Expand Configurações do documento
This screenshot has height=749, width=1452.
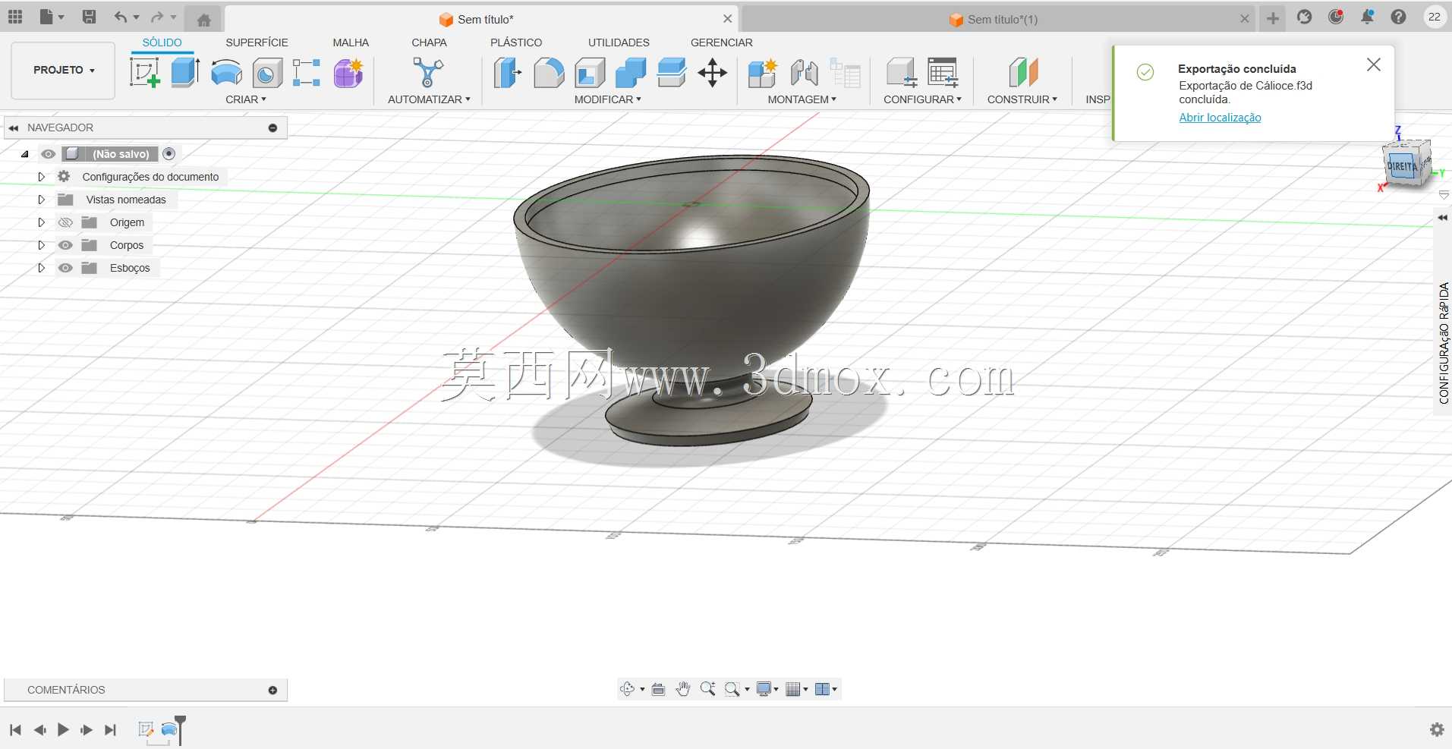tap(42, 177)
